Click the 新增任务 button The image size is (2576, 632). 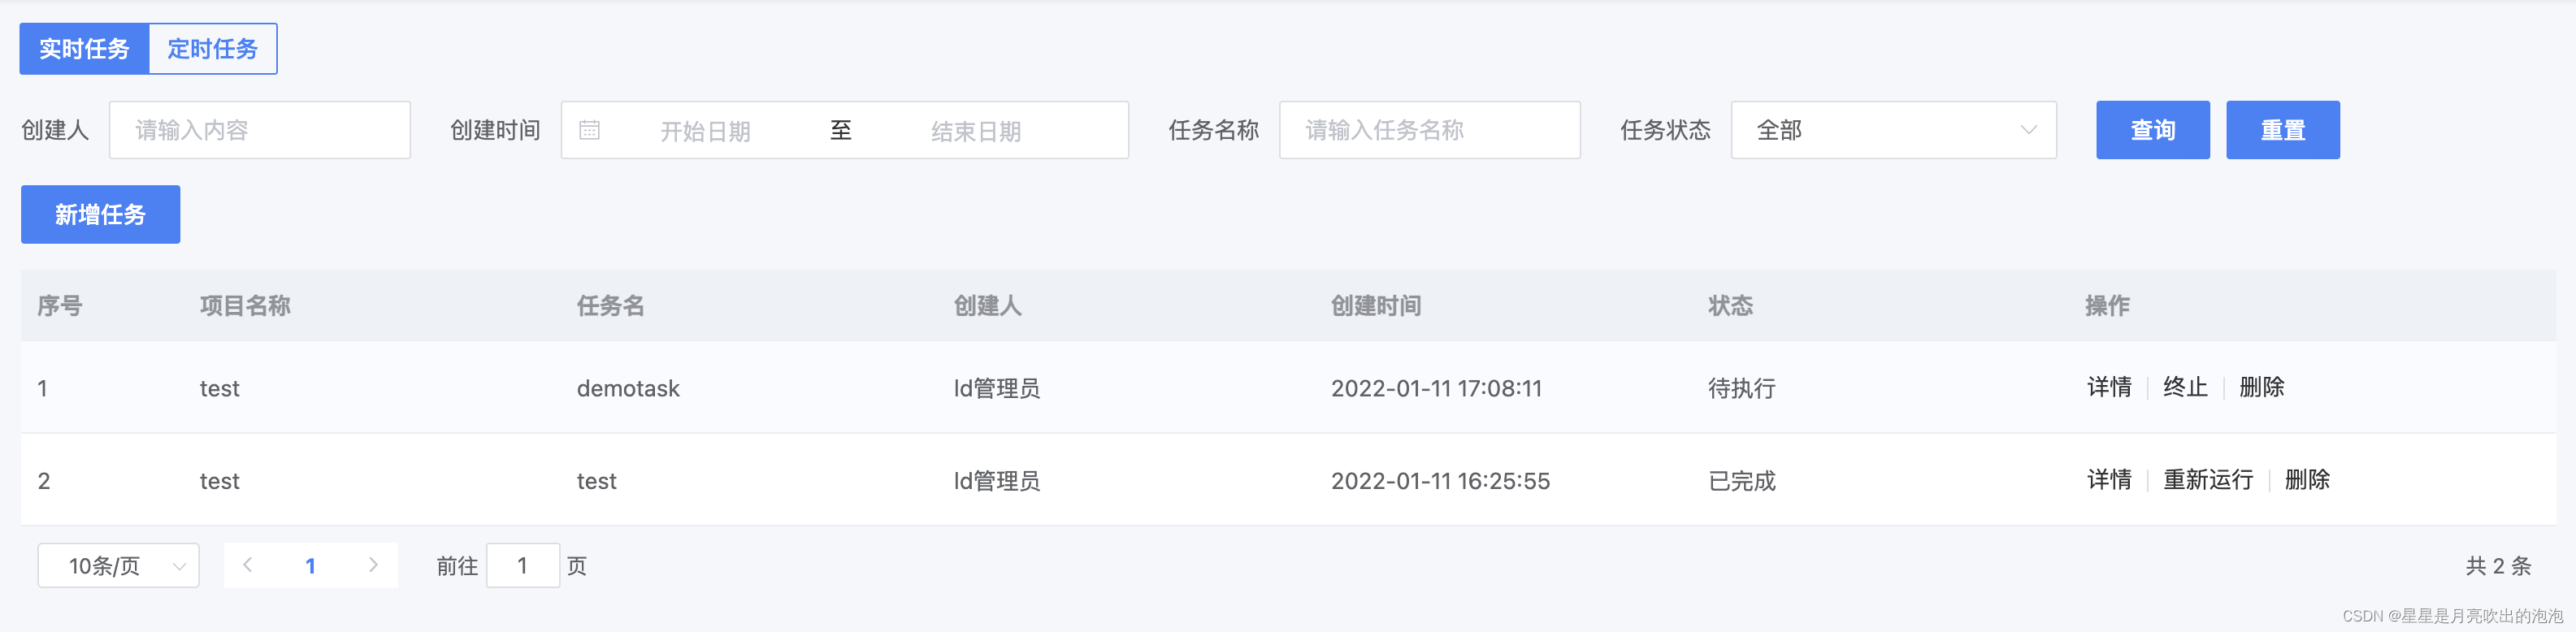pos(101,214)
